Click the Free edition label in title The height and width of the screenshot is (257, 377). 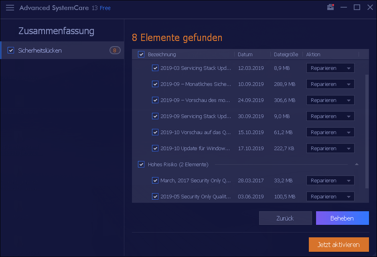coord(105,8)
